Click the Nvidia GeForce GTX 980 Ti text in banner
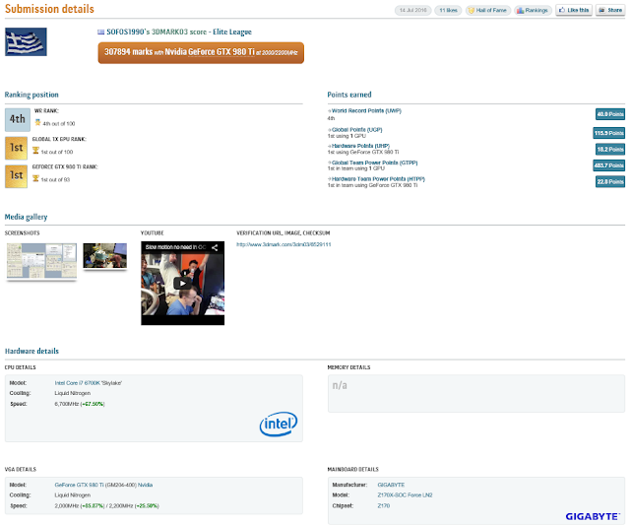Viewport: 630px width, 526px height. [210, 52]
